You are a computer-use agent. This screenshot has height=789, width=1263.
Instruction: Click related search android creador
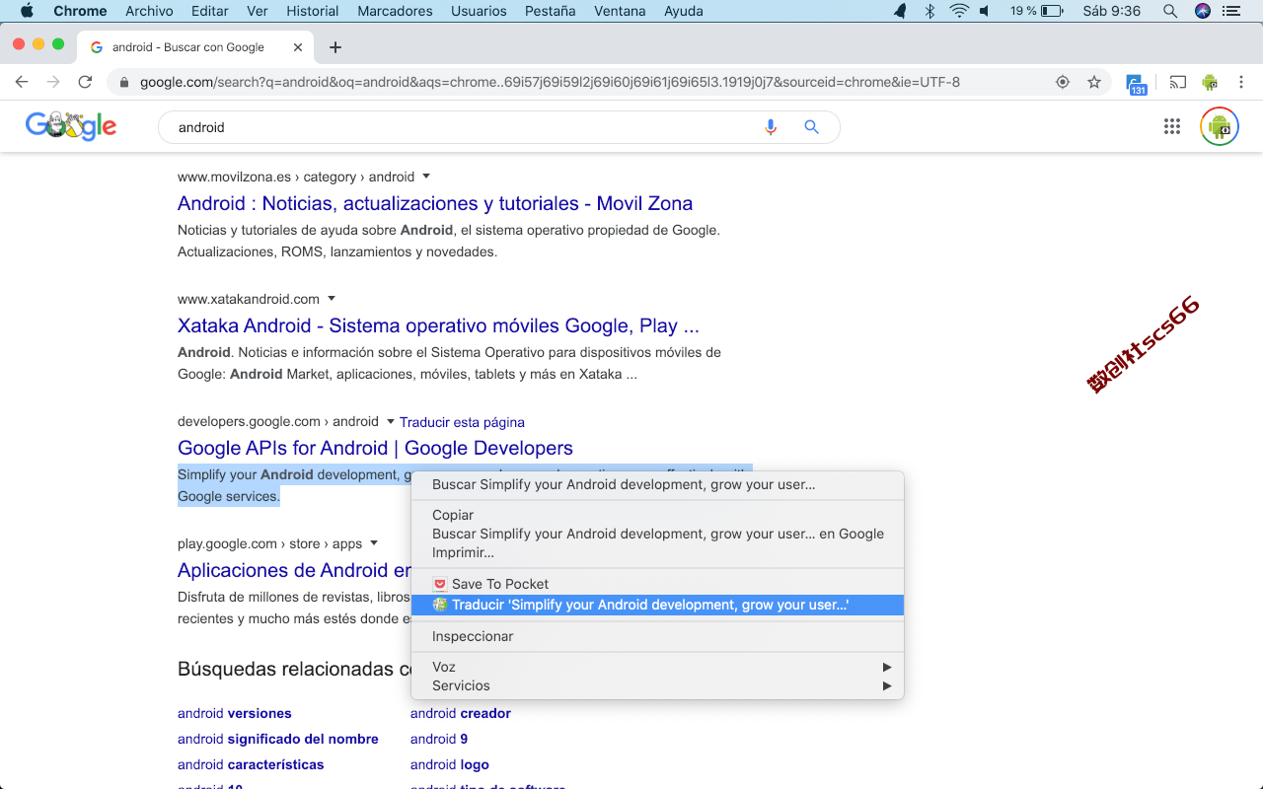[x=461, y=713]
